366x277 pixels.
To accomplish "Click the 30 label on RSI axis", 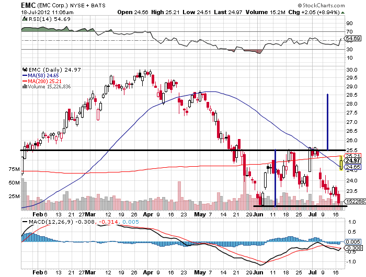I will tap(349, 49).
